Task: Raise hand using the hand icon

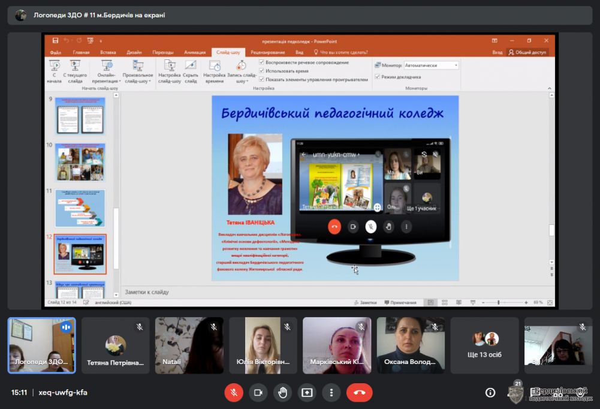Action: tap(282, 392)
